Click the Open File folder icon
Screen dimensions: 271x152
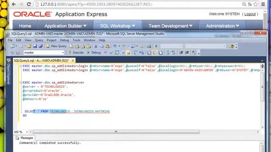[29, 46]
